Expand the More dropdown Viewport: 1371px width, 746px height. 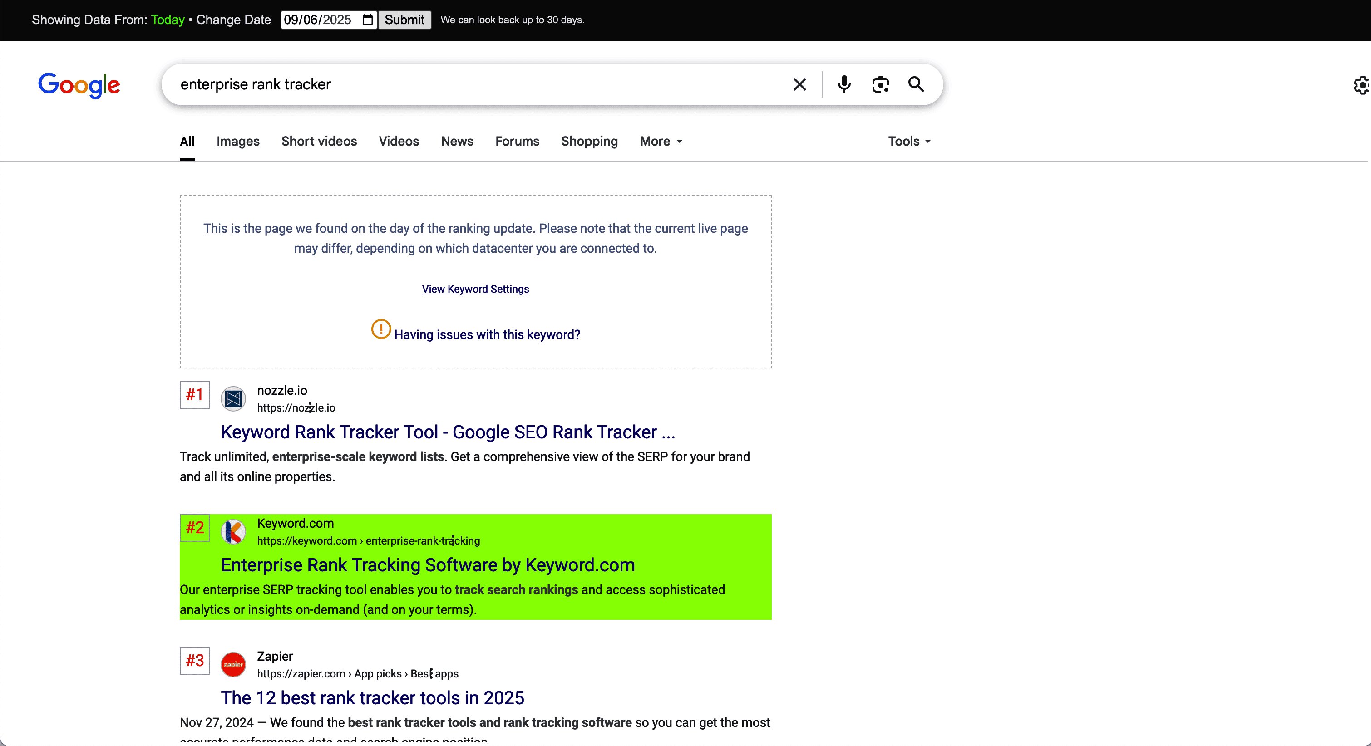click(x=661, y=142)
